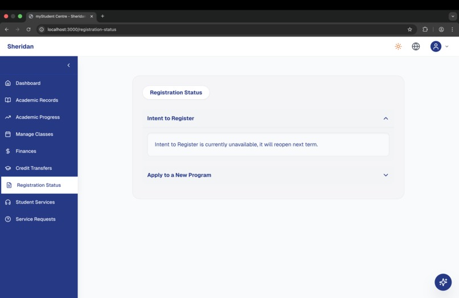Click the browser forward arrow
Image resolution: width=459 pixels, height=298 pixels.
pyautogui.click(x=18, y=29)
